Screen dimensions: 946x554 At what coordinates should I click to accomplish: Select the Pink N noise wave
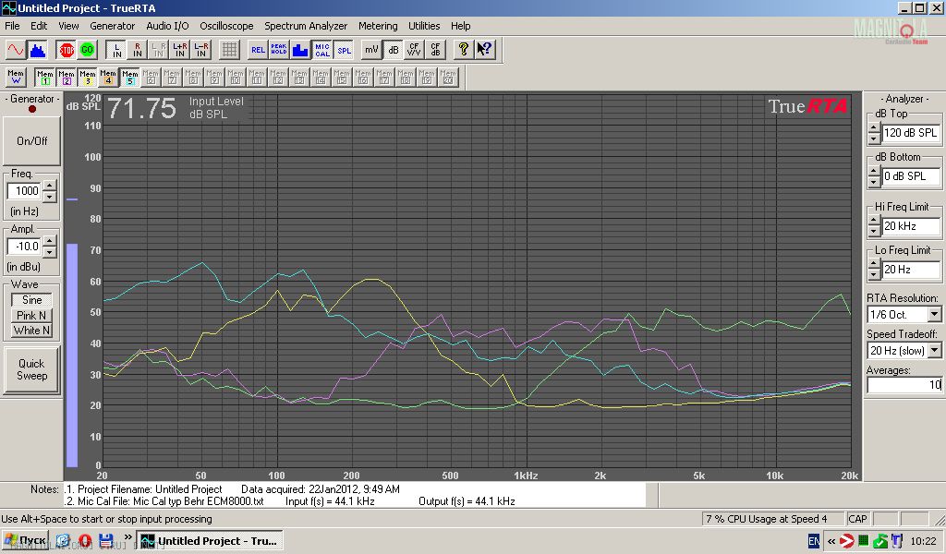point(31,315)
